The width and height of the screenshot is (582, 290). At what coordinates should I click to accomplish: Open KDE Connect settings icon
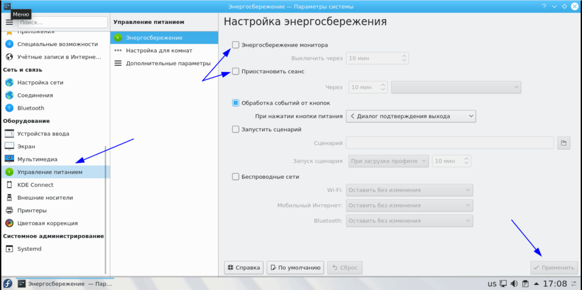(9, 185)
